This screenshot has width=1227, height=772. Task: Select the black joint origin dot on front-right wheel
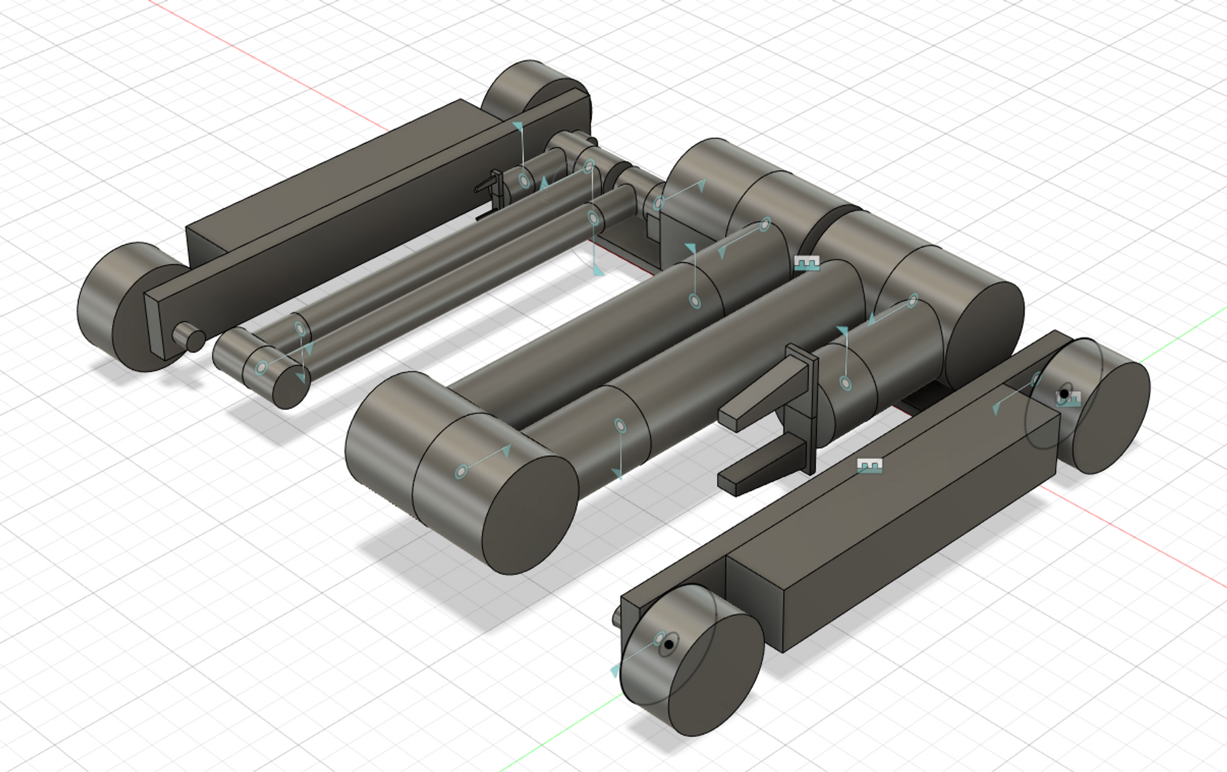[669, 644]
